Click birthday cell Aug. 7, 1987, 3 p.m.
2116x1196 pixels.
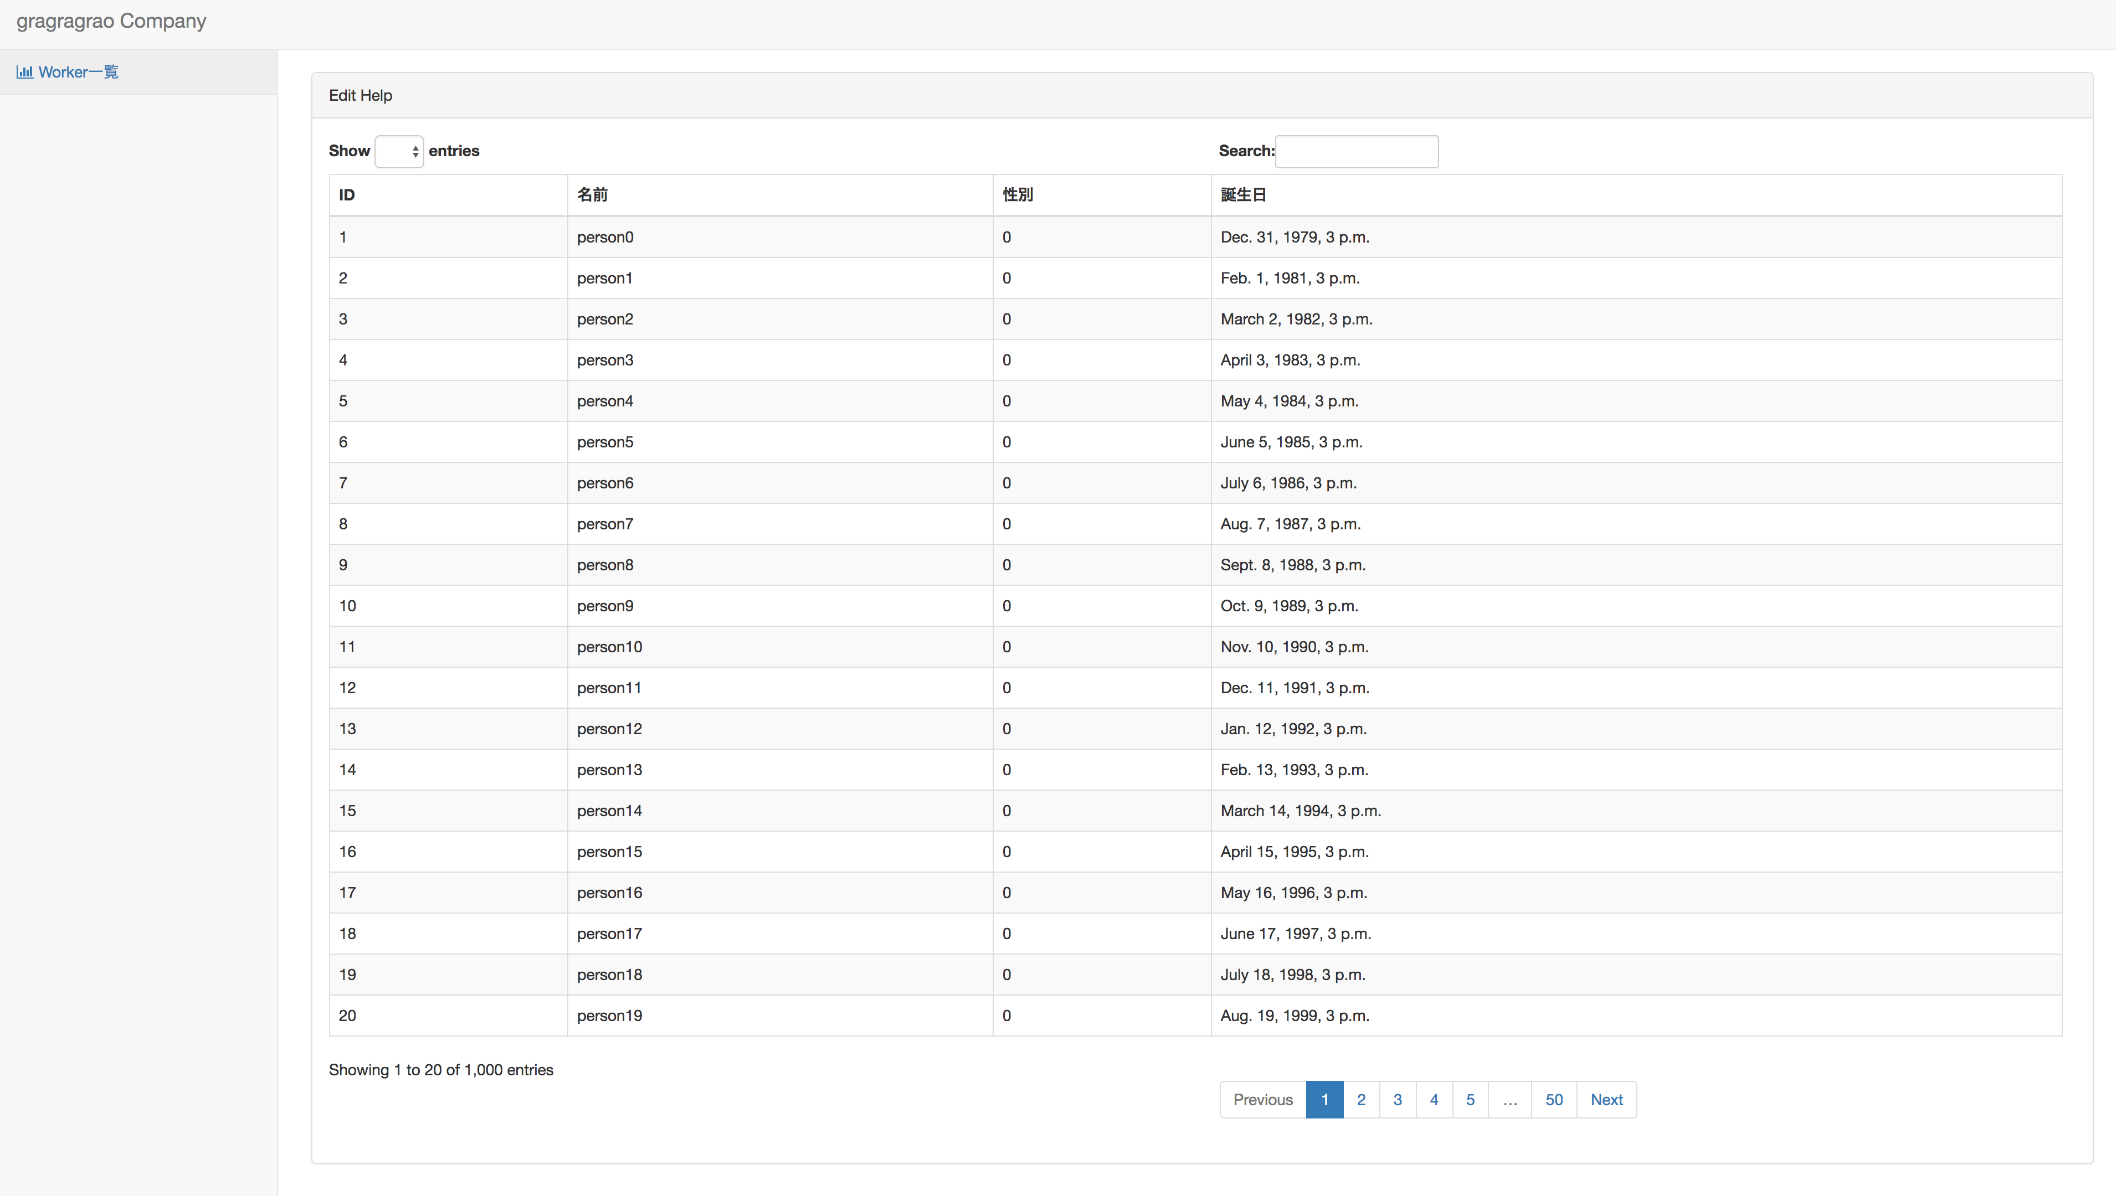(x=1637, y=524)
